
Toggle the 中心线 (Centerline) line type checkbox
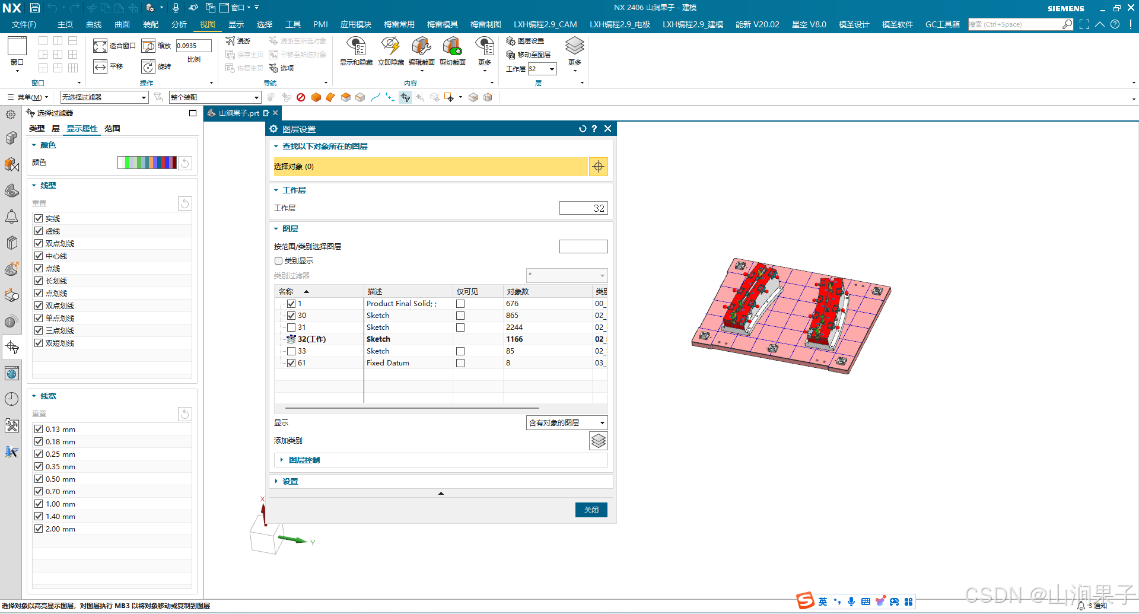(x=39, y=256)
